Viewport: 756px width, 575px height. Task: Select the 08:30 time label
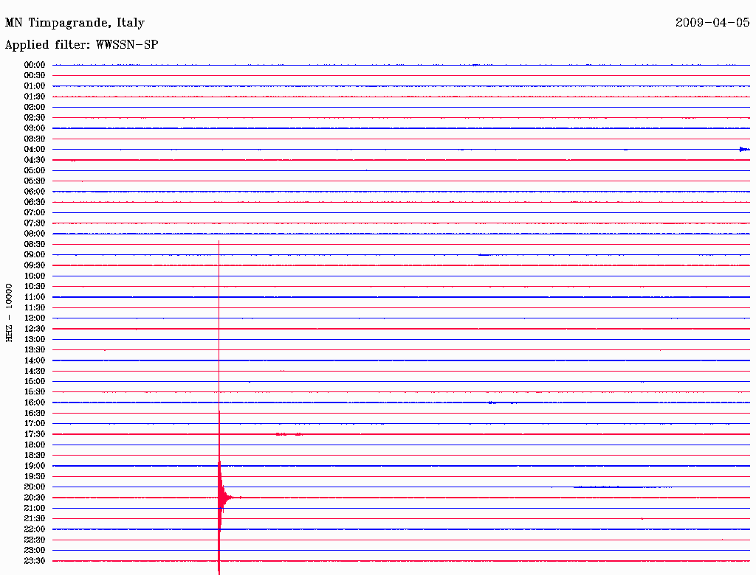coord(35,244)
